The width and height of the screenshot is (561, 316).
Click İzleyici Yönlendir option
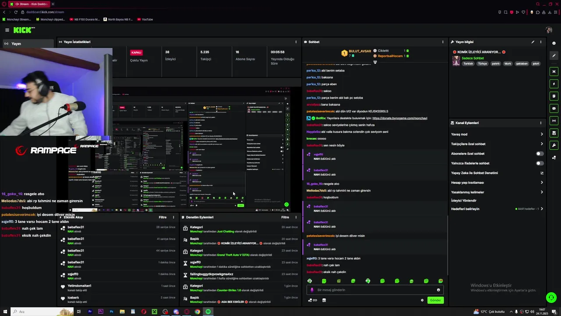pos(464,201)
